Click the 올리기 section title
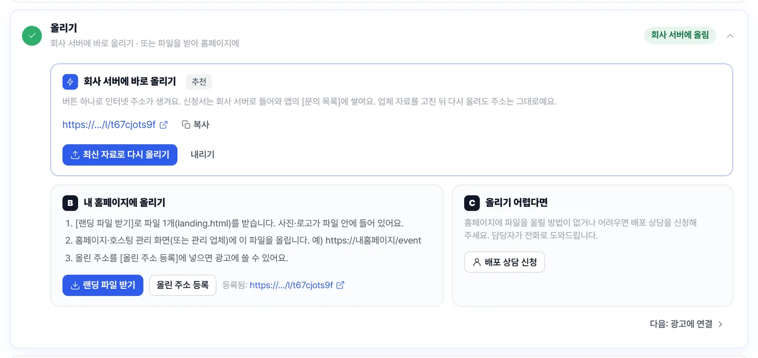This screenshot has height=358, width=758. [x=64, y=28]
